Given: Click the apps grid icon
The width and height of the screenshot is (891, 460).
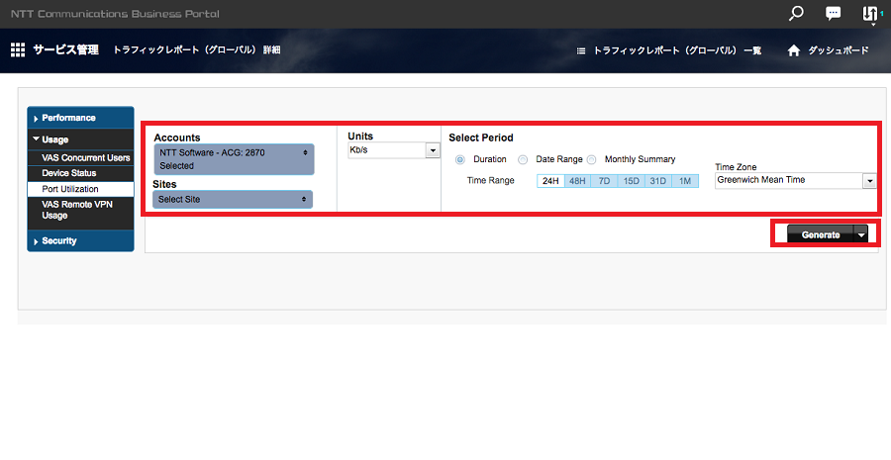Looking at the screenshot, I should [18, 49].
